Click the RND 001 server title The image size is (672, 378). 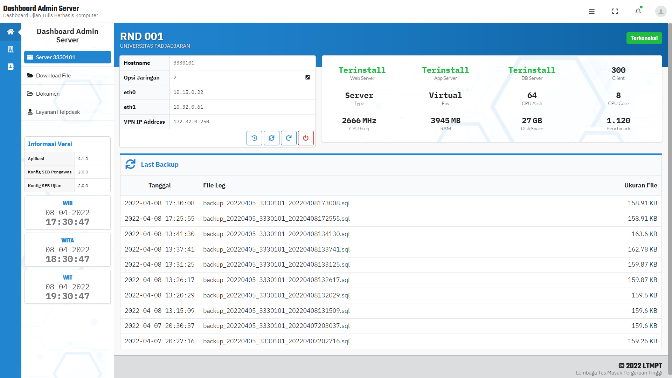142,36
